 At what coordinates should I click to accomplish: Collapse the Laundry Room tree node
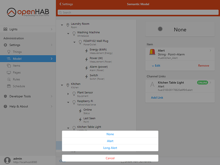[62, 25]
